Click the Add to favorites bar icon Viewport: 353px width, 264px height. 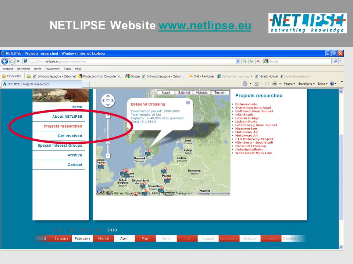tap(29, 76)
